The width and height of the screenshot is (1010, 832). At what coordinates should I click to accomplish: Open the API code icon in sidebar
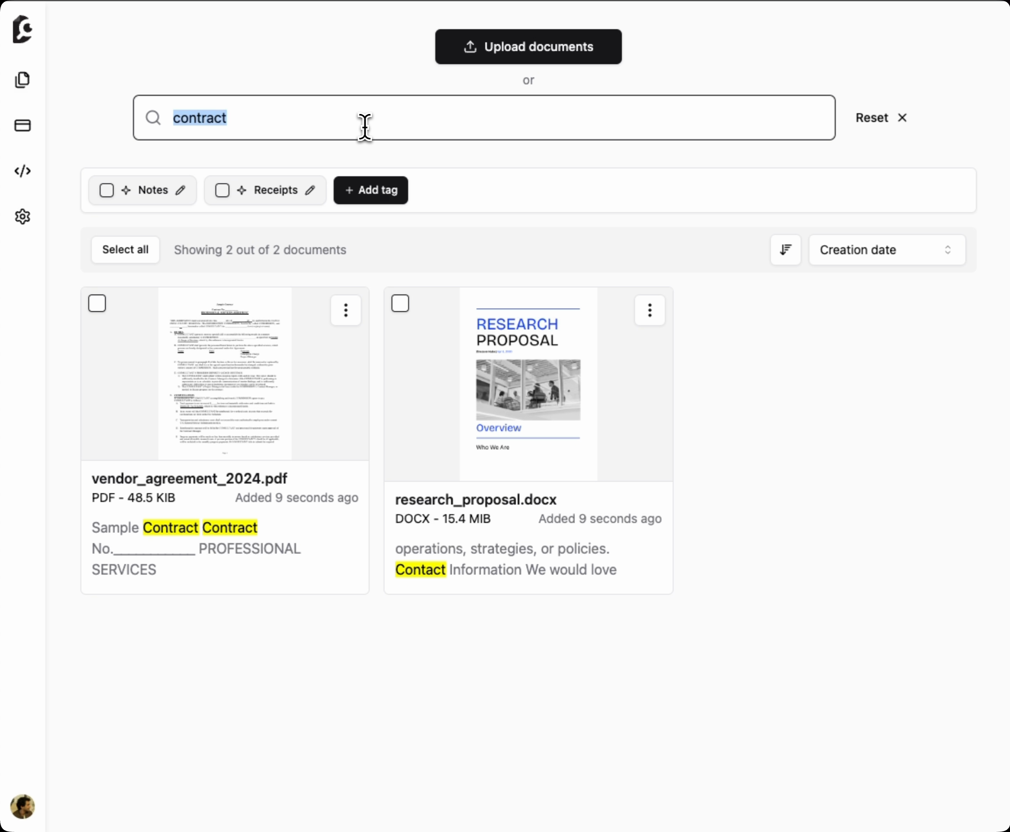point(22,171)
